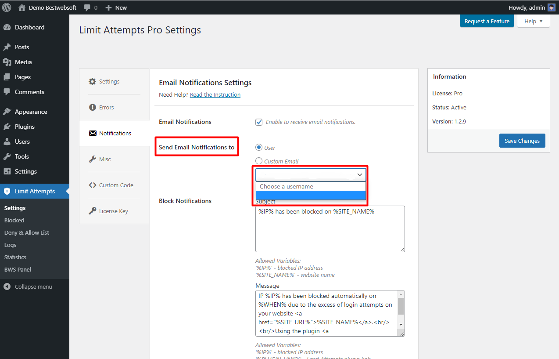Click the code brackets icon on Custom Code
The width and height of the screenshot is (559, 359).
92,185
